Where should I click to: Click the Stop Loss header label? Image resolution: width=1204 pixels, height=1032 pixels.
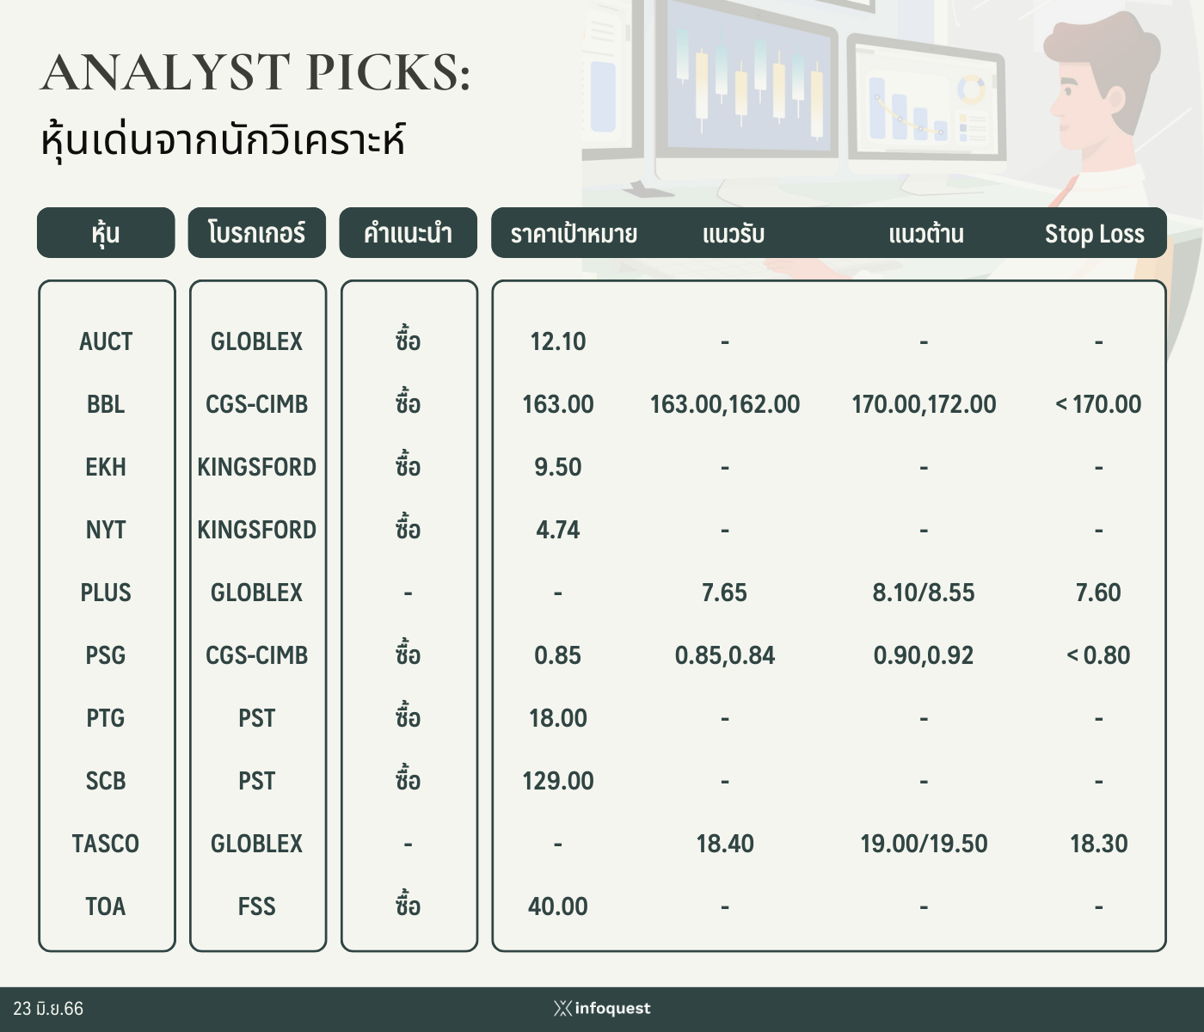(1094, 234)
